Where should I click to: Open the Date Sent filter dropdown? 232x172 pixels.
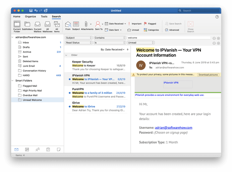click(x=113, y=30)
